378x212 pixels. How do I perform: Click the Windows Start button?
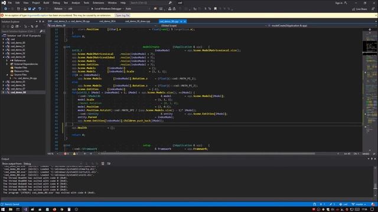3,210
